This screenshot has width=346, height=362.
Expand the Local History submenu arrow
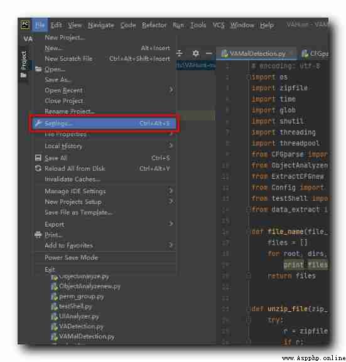pyautogui.click(x=171, y=146)
